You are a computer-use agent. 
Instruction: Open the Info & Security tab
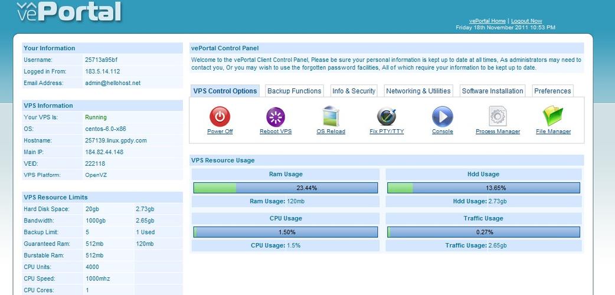pos(354,91)
